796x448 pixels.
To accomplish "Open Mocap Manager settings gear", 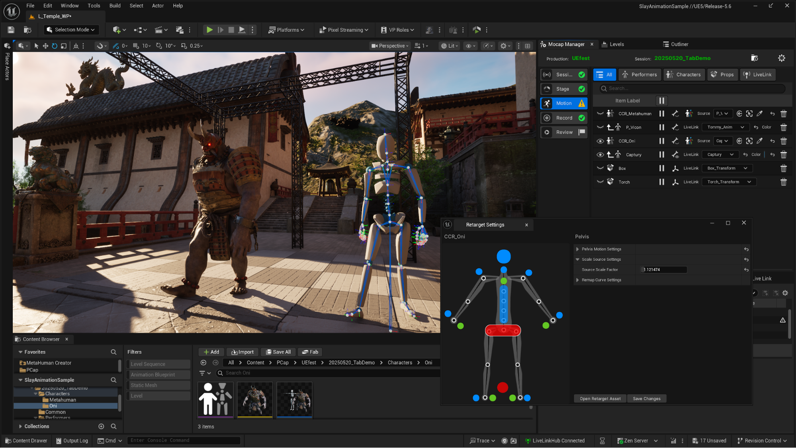I will 781,58.
